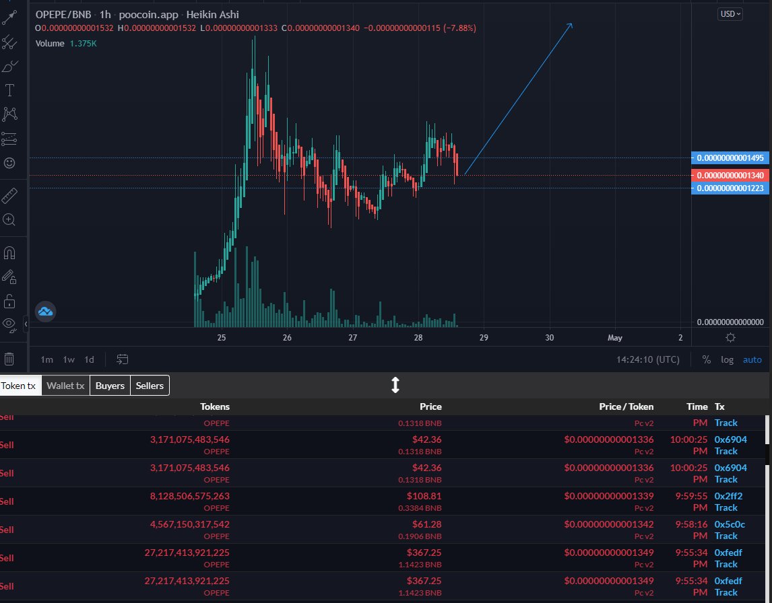Click the OPEPE/BNB symbol title
Screen dimensions: 772x603
(63, 15)
